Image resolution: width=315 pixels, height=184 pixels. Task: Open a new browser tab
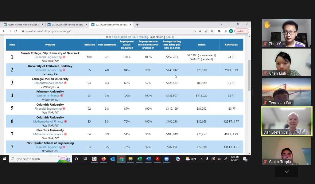pos(137,25)
